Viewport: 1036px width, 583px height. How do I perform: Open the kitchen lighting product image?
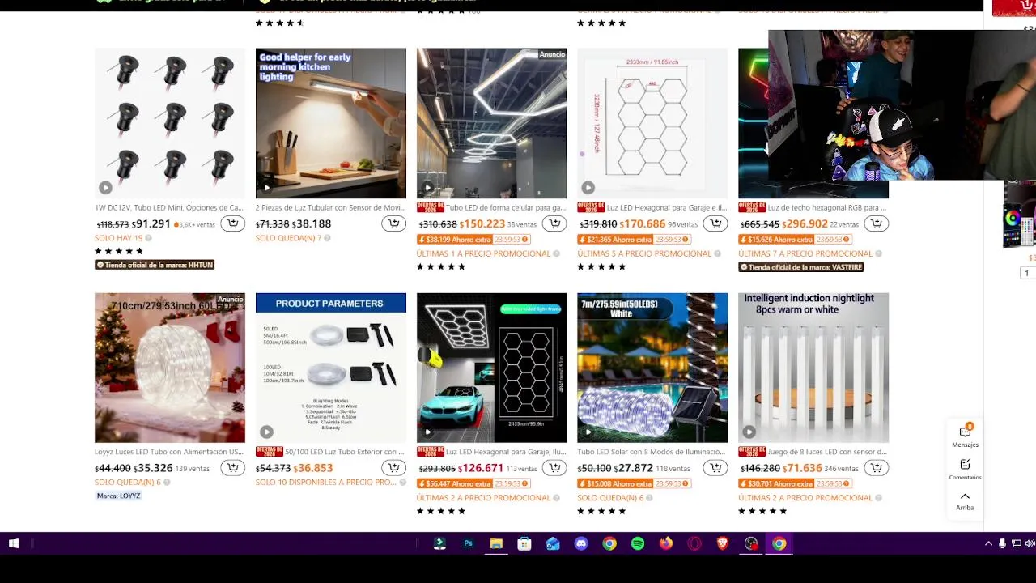[331, 123]
